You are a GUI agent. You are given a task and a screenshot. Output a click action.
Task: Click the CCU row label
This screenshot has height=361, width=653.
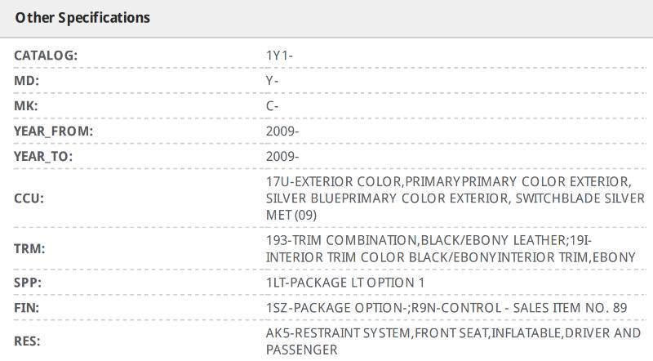[x=29, y=198]
